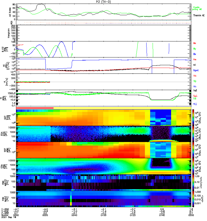Click the ESA ions spectrogram color bar
The height and width of the screenshot is (221, 207).
coord(193,134)
